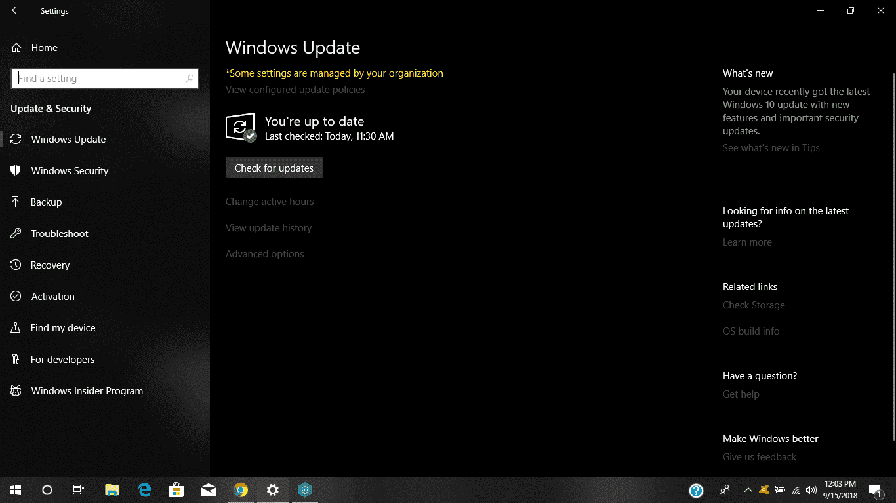Open For developers section
896x503 pixels.
coord(105,360)
